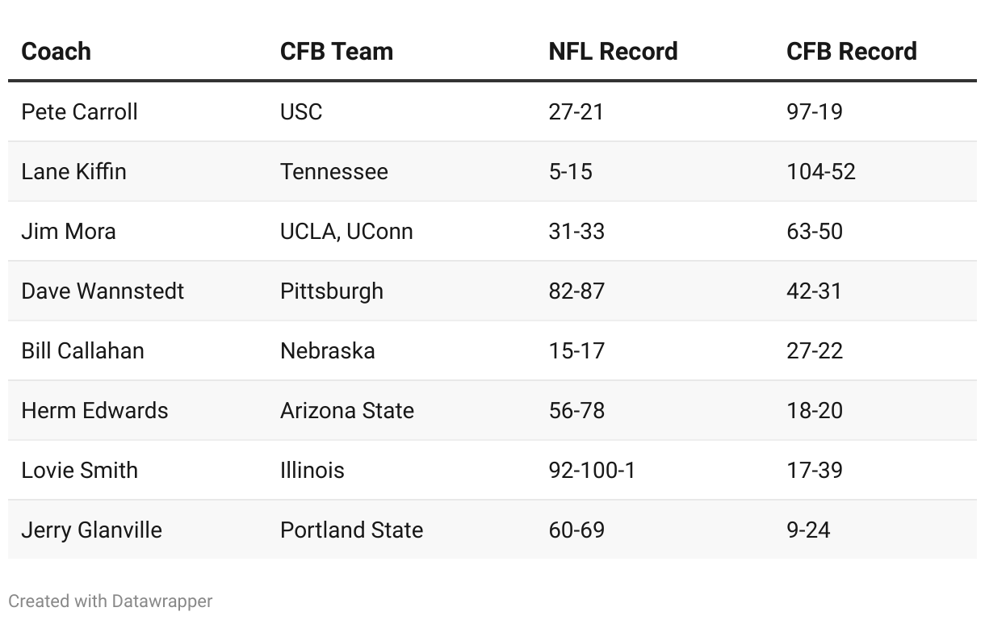This screenshot has width=985, height=620.
Task: Click the NFL Record column header
Action: coord(612,52)
